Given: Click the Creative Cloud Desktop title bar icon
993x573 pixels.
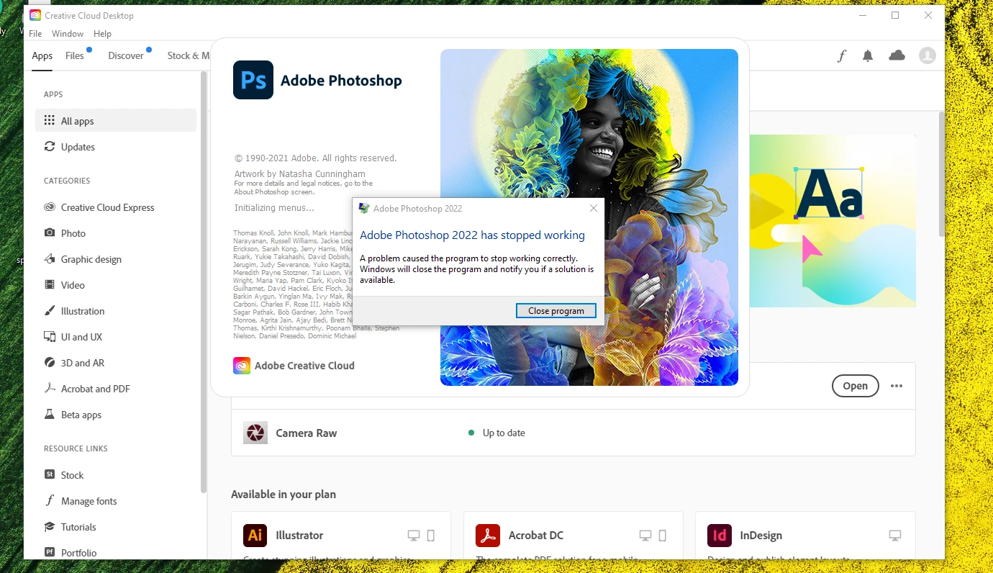Looking at the screenshot, I should (35, 15).
